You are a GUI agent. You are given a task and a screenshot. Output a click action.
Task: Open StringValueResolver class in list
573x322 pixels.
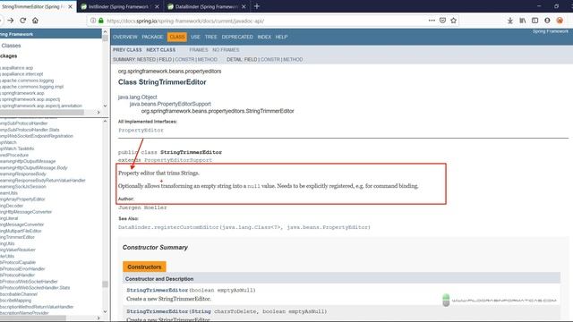18,250
